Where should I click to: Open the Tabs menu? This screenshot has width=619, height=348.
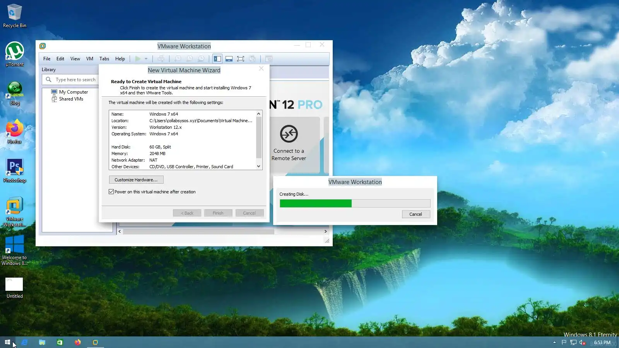coord(104,59)
